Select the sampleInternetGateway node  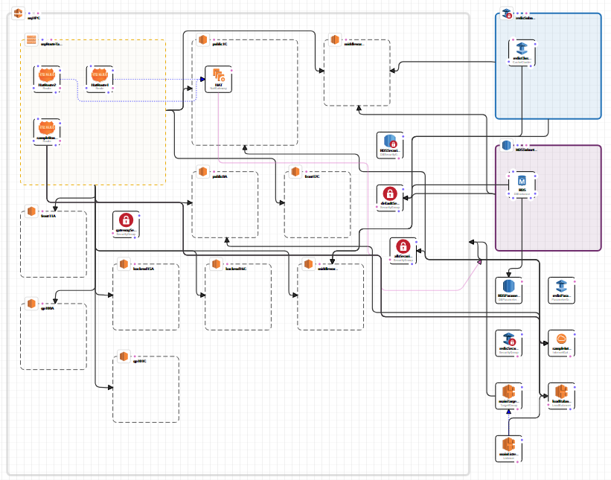click(x=562, y=343)
